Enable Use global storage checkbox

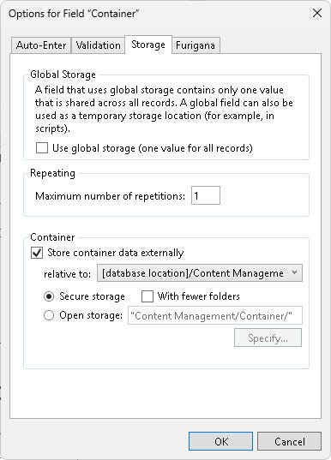42,148
